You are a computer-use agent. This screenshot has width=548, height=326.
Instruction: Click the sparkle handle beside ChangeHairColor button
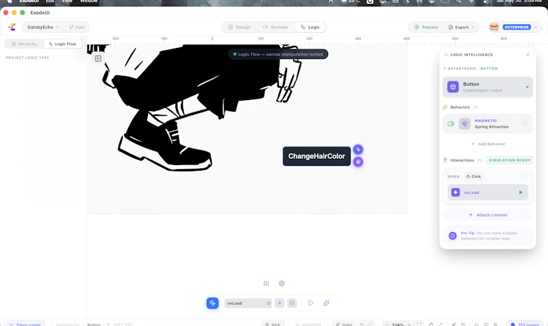(358, 149)
